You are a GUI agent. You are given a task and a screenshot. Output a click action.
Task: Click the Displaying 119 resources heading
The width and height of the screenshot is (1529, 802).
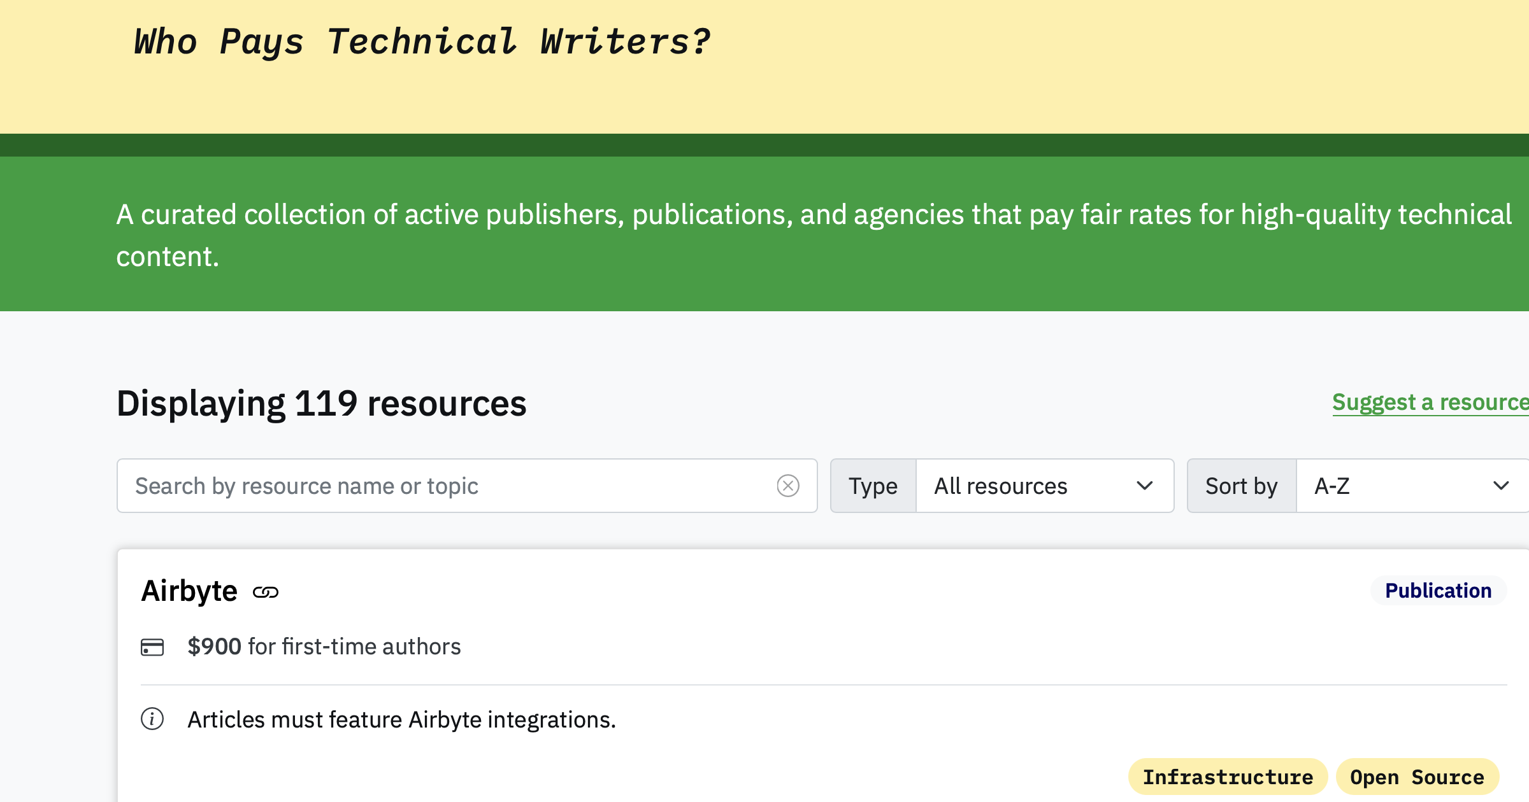tap(322, 404)
